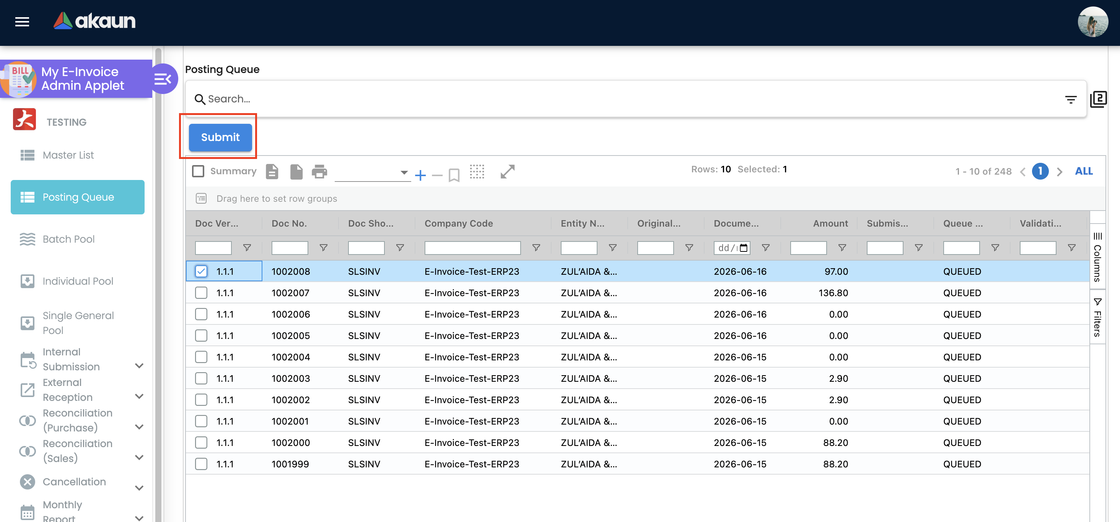The width and height of the screenshot is (1120, 522).
Task: Open advanced search filter icon
Action: click(1070, 100)
